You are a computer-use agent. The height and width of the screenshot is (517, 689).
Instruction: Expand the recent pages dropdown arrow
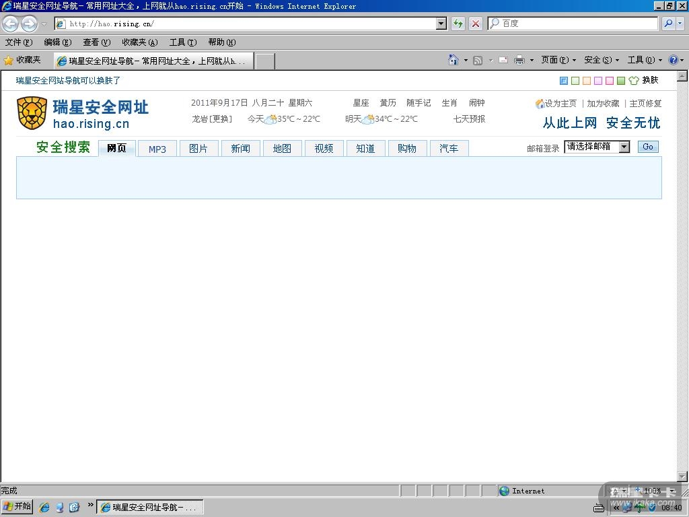(x=44, y=24)
